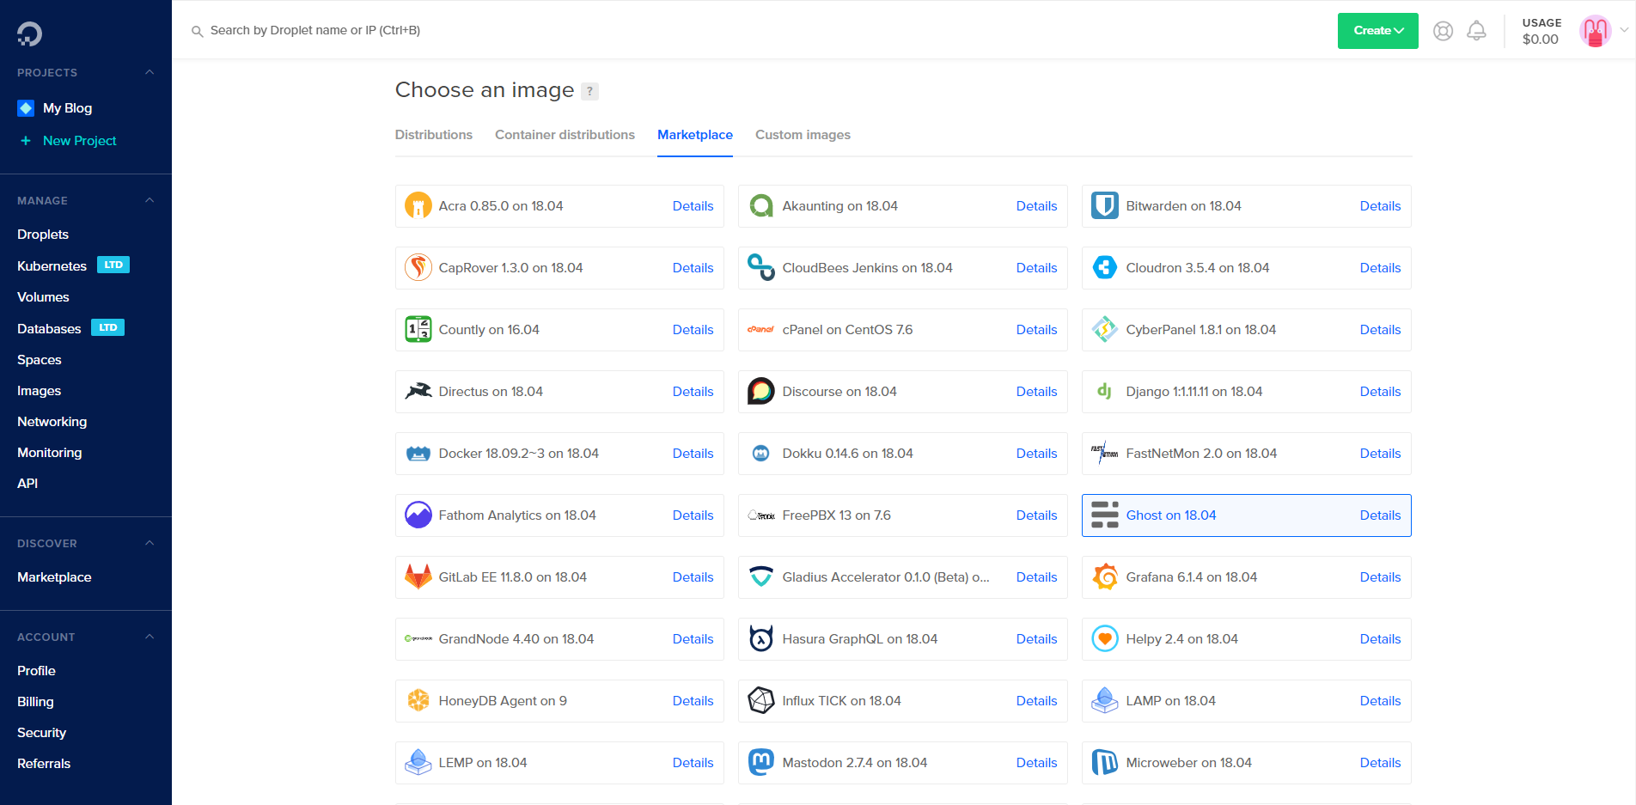Switch to Container distributions tab
The width and height of the screenshot is (1636, 805).
click(x=565, y=135)
